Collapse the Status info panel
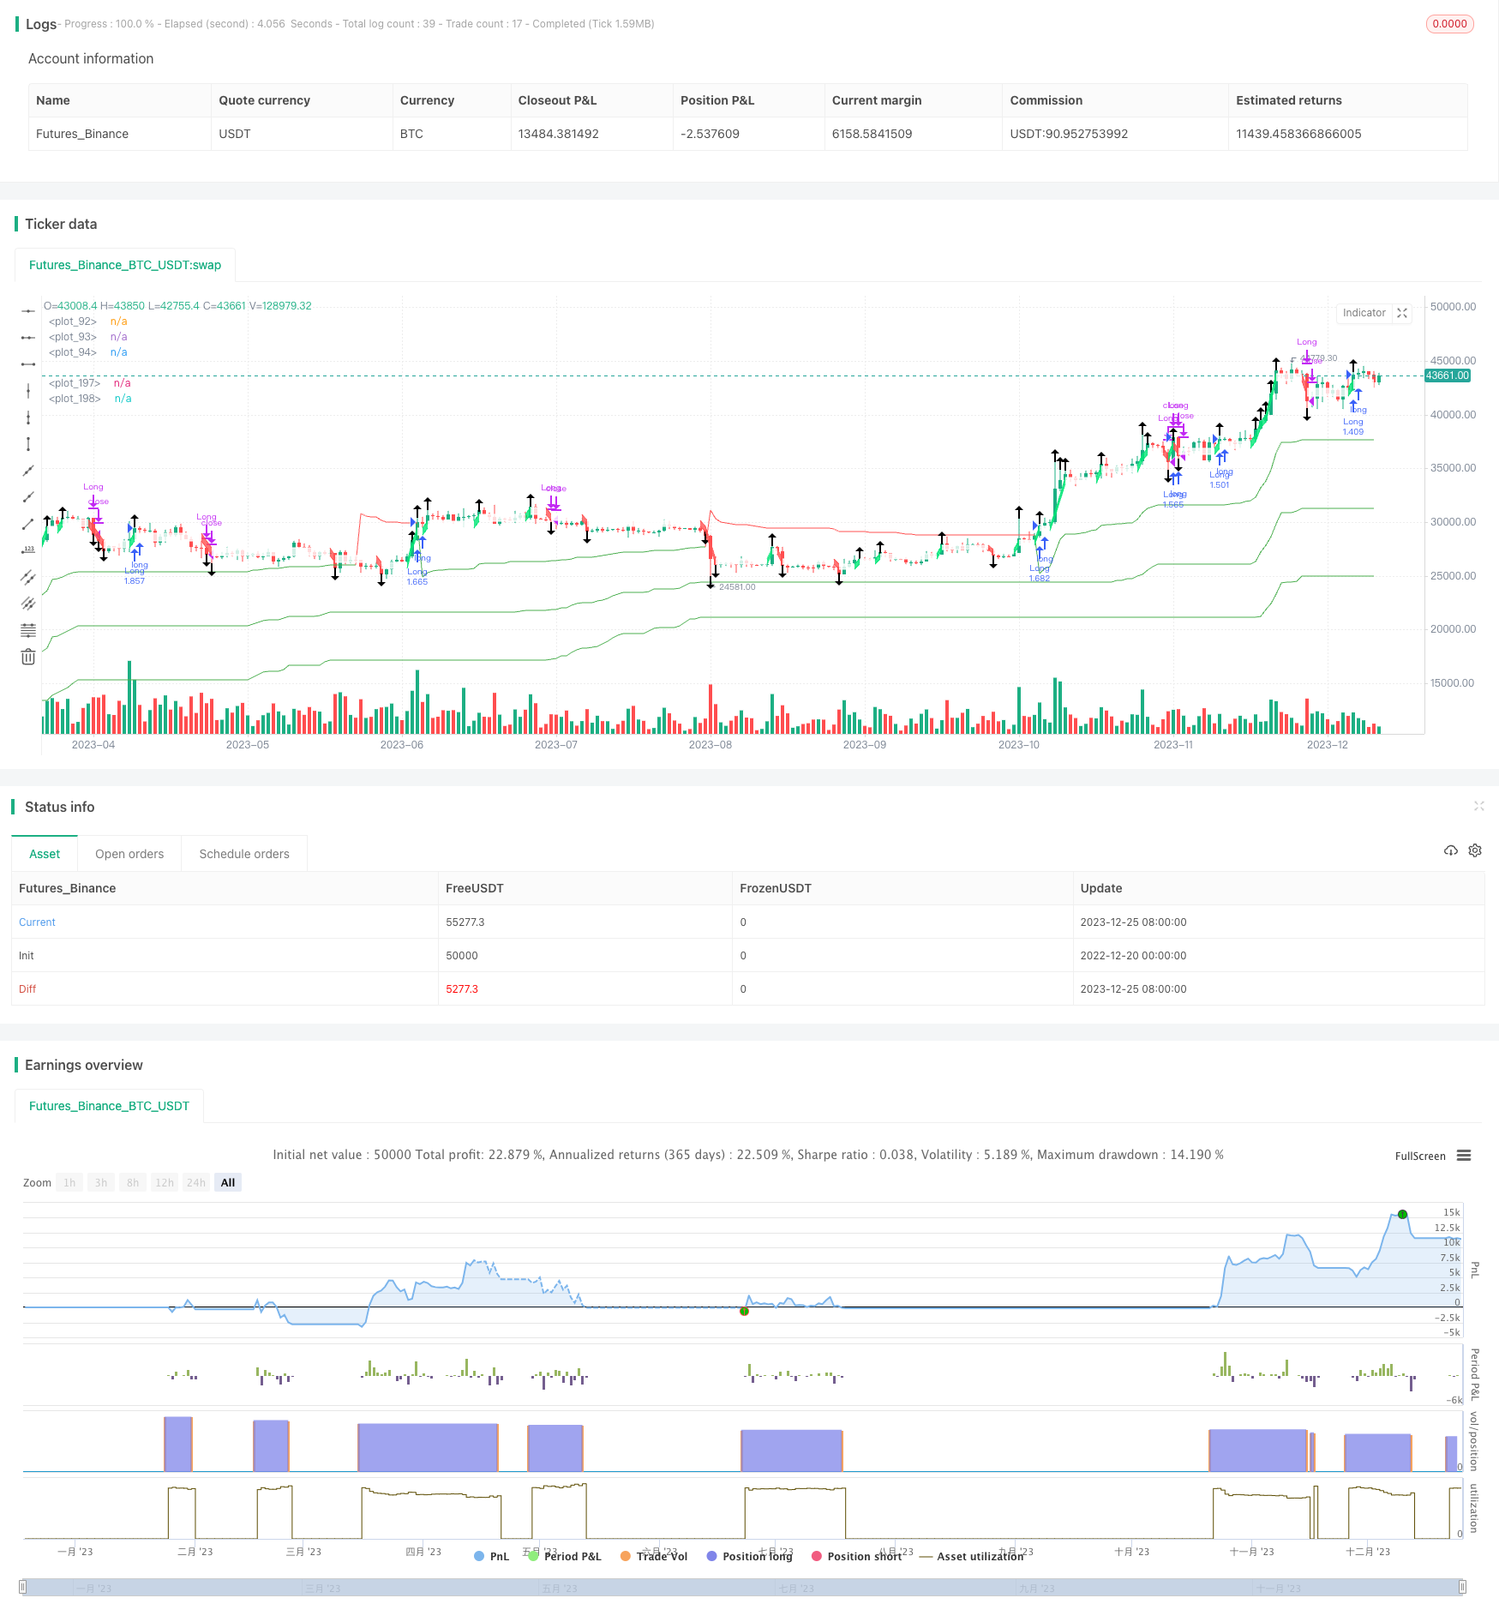This screenshot has height=1622, width=1499. 1479,806
